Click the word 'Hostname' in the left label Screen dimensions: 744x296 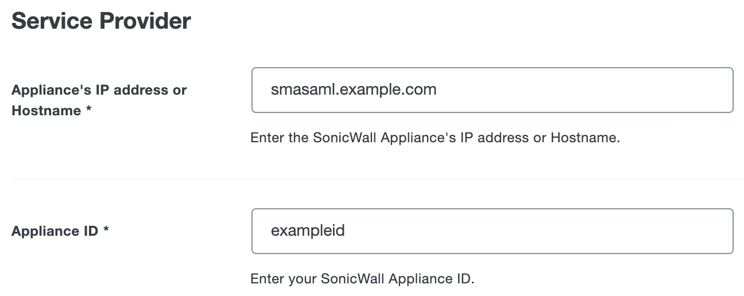(x=46, y=111)
